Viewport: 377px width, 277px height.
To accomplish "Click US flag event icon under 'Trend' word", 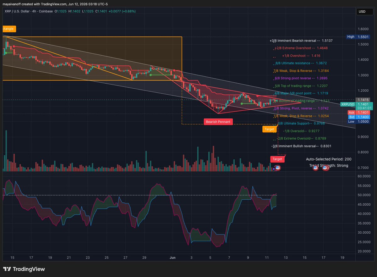I will 316,168.
